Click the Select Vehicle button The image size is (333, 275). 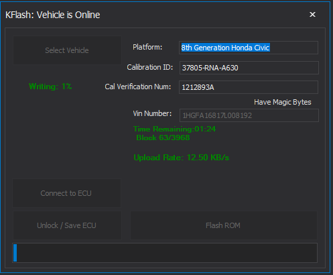[x=67, y=50]
